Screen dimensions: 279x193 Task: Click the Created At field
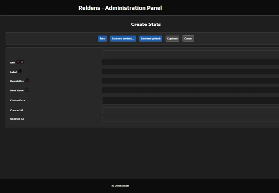tap(191, 110)
